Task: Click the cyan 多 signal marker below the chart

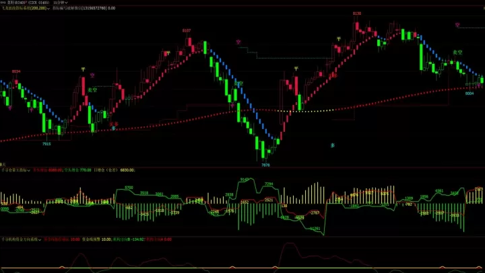Action: pos(333,145)
